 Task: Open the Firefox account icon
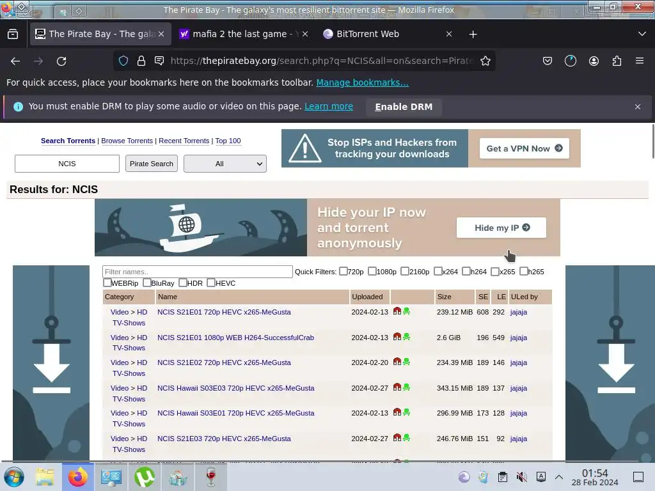(x=594, y=61)
